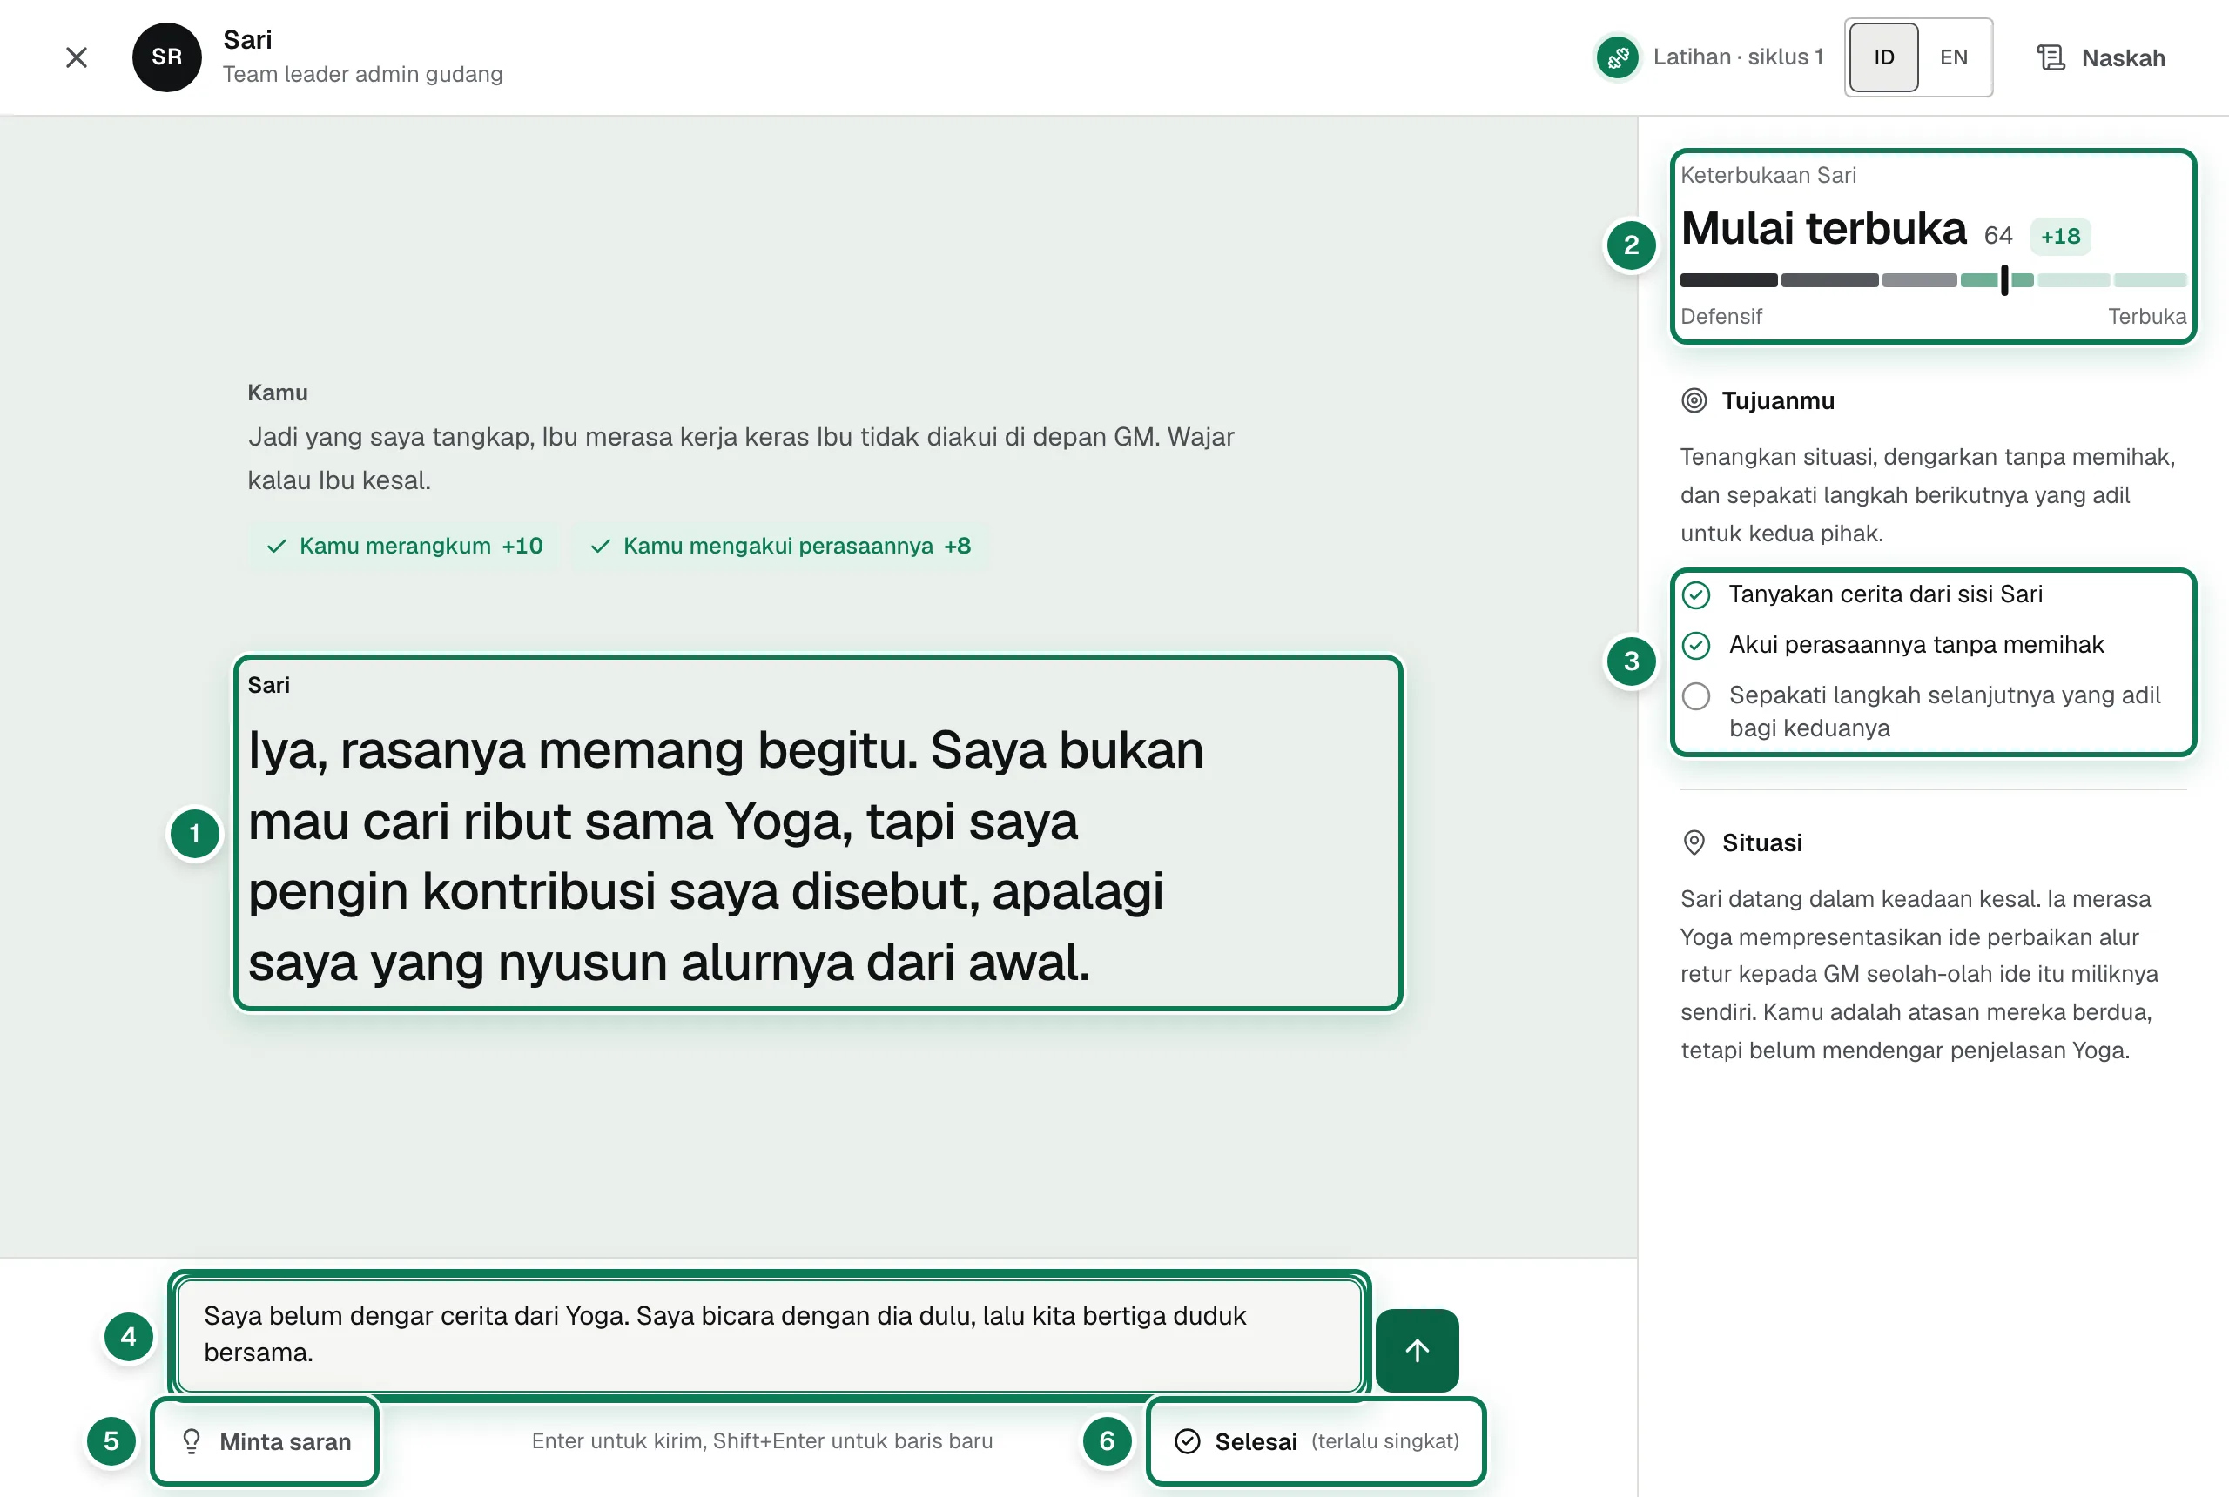2229x1497 pixels.
Task: Click the Selesai finish button
Action: coord(1316,1441)
